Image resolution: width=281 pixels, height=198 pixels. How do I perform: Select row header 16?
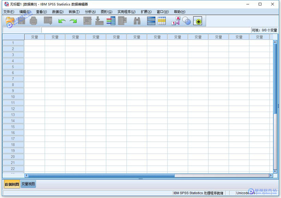(x=13, y=133)
